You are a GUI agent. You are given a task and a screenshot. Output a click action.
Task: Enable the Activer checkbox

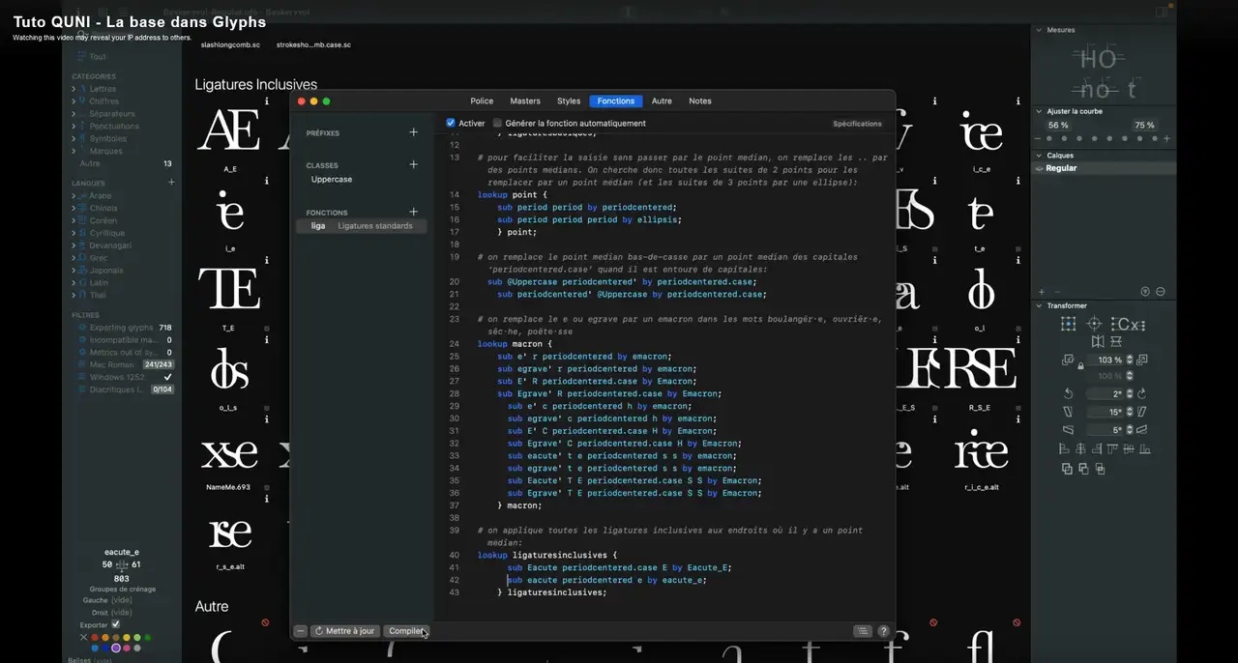tap(451, 123)
